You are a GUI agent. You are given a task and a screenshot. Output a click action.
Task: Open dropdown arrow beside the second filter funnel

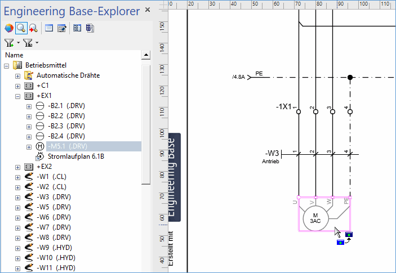(x=37, y=43)
